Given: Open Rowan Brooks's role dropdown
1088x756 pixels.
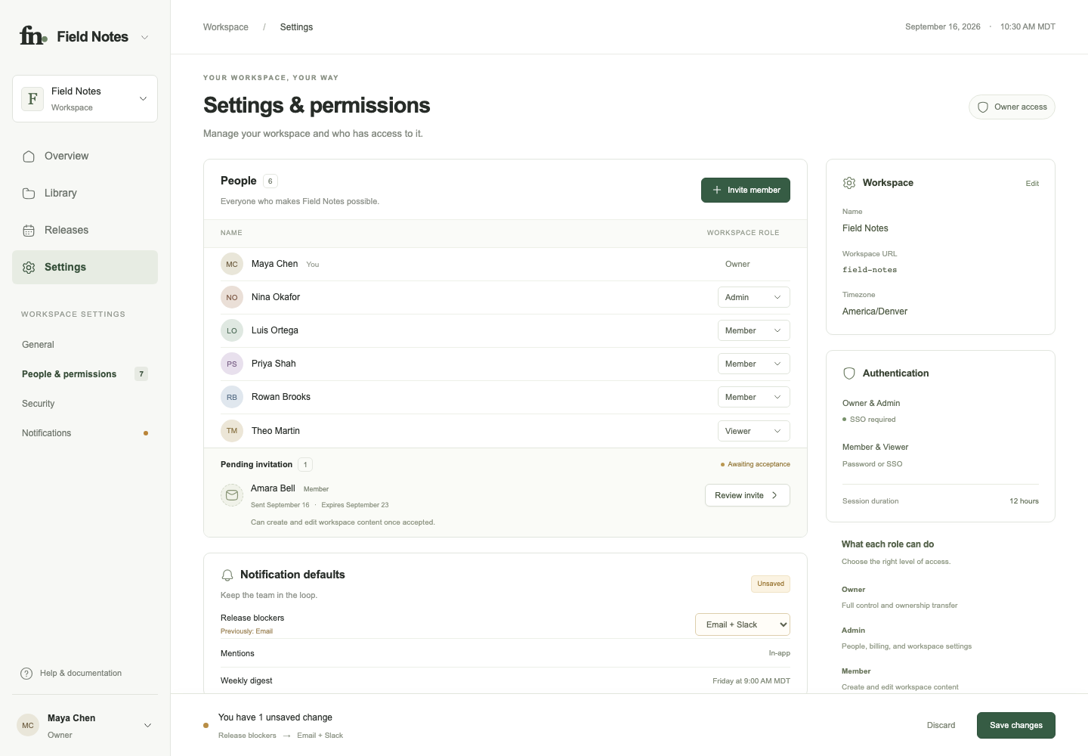Looking at the screenshot, I should (x=753, y=397).
